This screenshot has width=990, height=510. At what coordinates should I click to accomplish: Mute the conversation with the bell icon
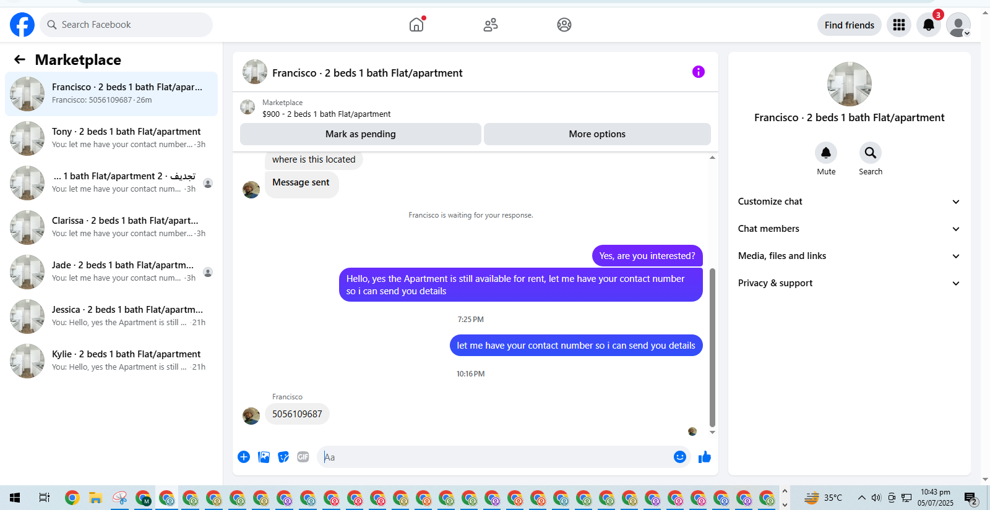click(x=826, y=153)
